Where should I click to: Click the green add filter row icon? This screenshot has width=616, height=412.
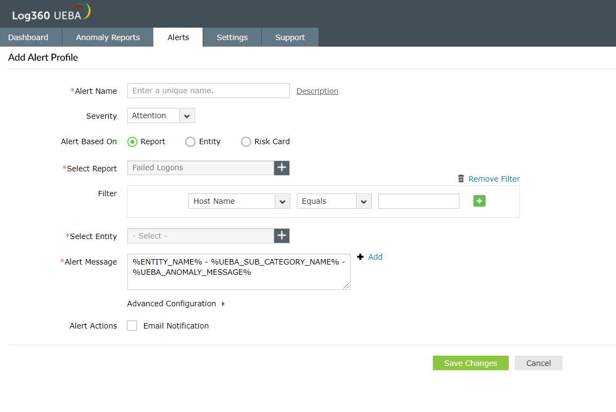479,201
